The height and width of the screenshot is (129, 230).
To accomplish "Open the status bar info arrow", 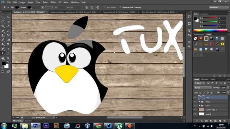I will [54, 118].
